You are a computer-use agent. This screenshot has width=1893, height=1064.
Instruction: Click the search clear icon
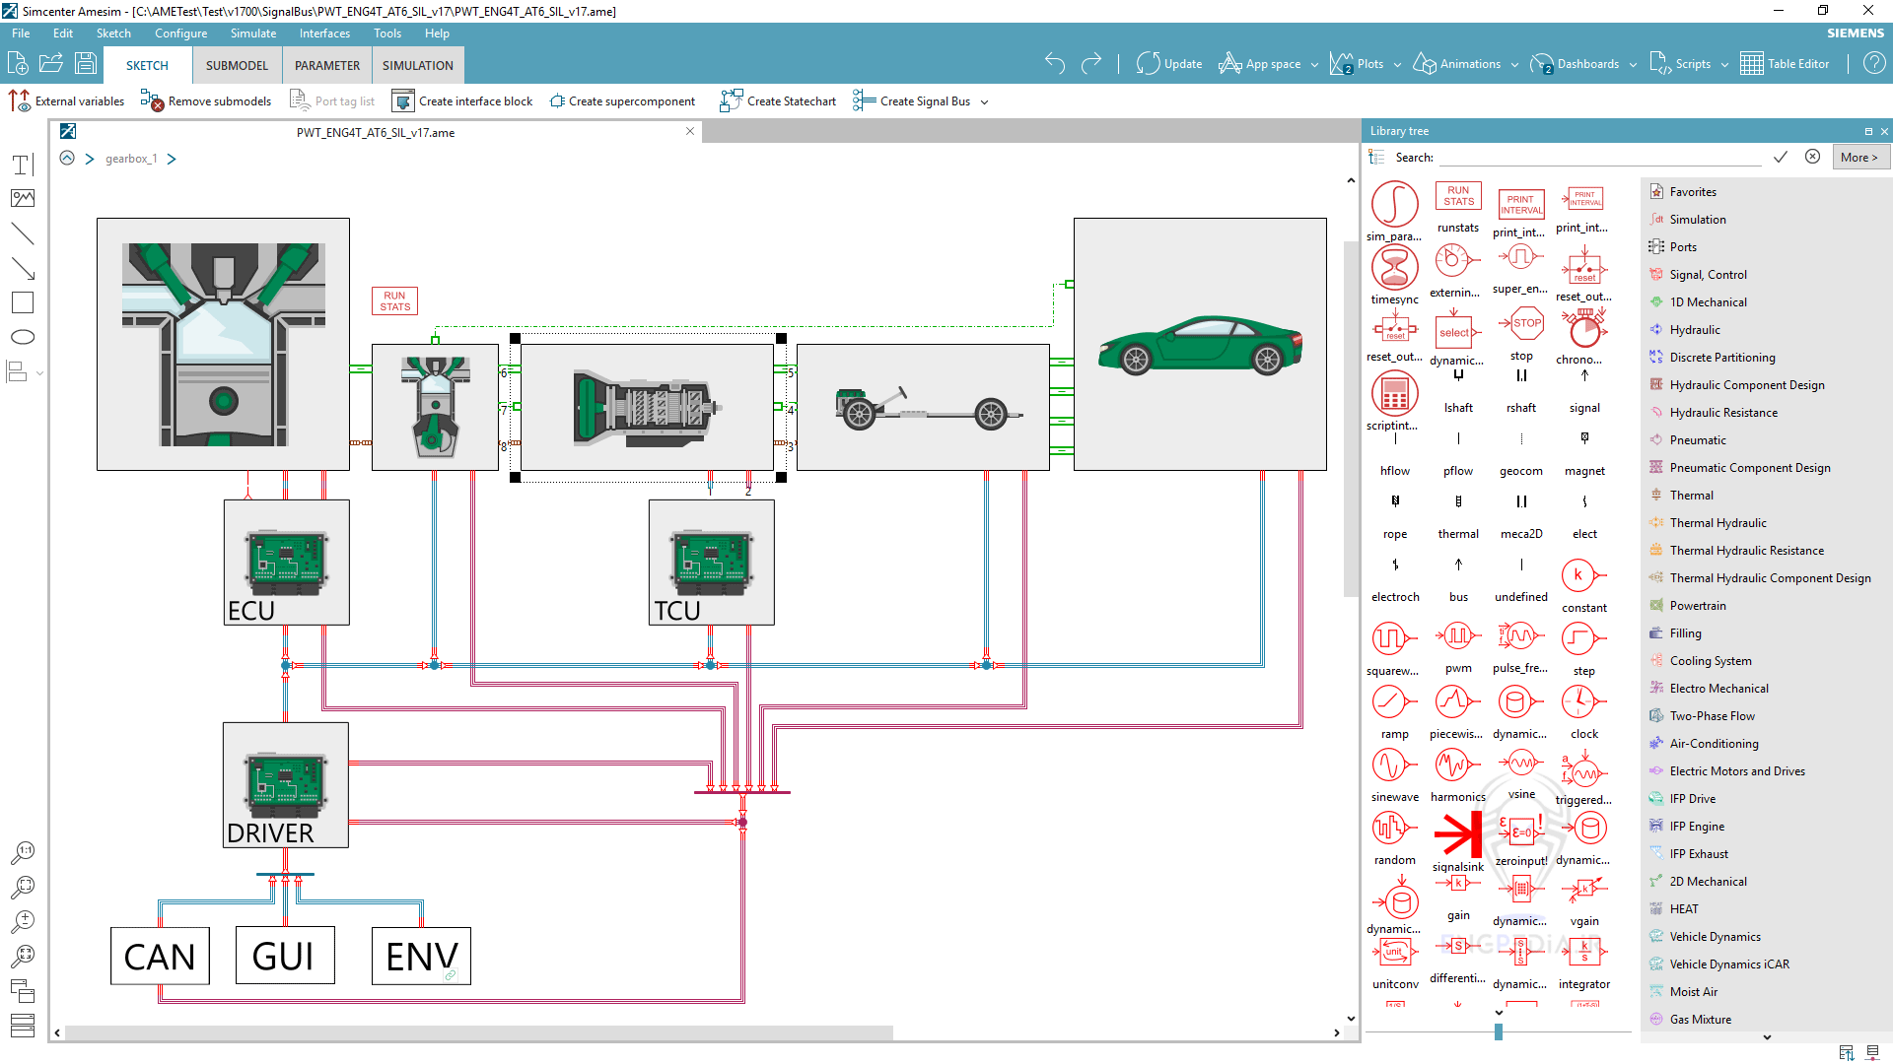pyautogui.click(x=1812, y=158)
